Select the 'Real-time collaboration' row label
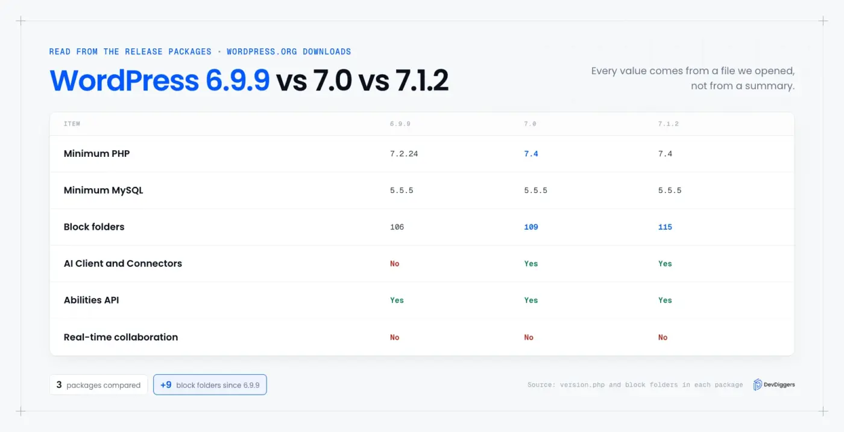The height and width of the screenshot is (432, 844). point(121,337)
